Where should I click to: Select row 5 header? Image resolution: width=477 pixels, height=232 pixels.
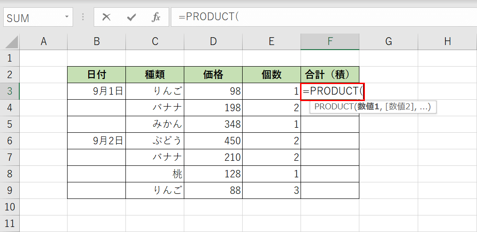[x=10, y=124]
